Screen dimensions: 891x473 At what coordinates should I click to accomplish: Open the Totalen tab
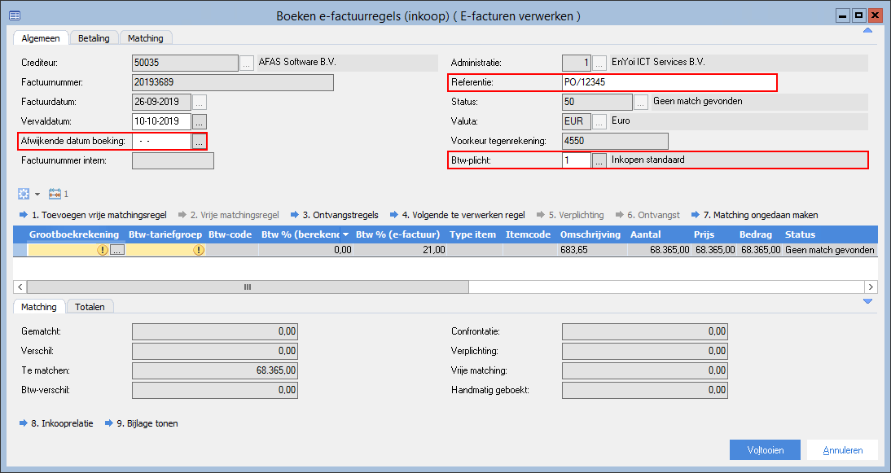point(90,307)
